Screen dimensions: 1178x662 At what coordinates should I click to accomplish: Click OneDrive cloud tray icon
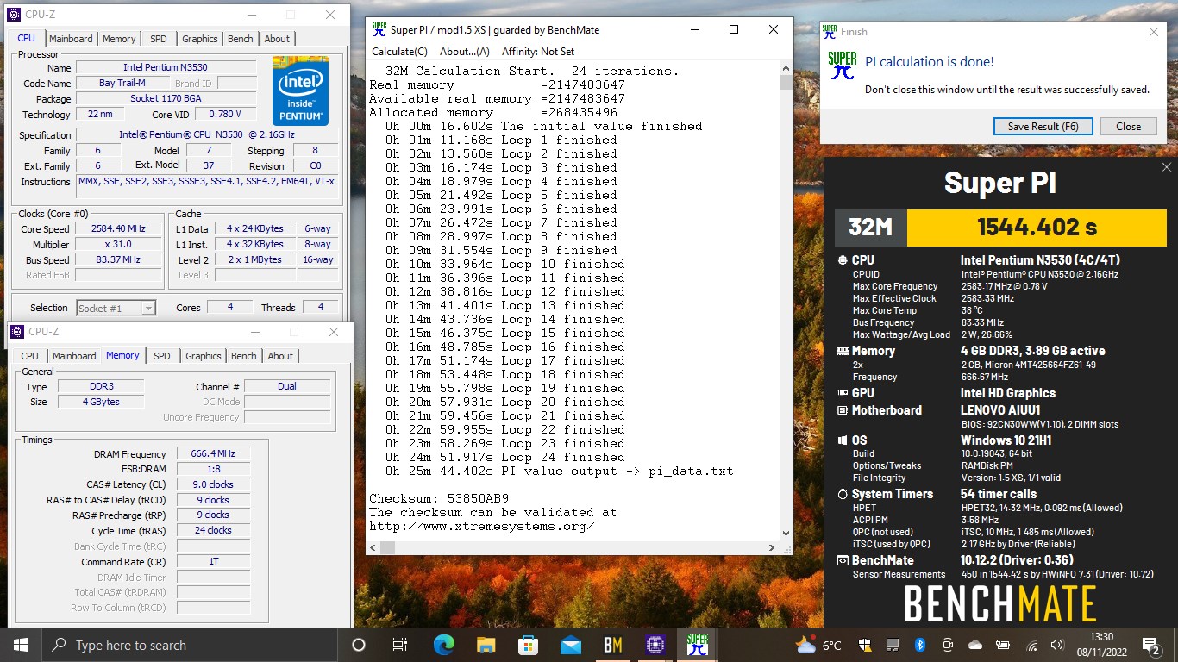[x=975, y=645]
